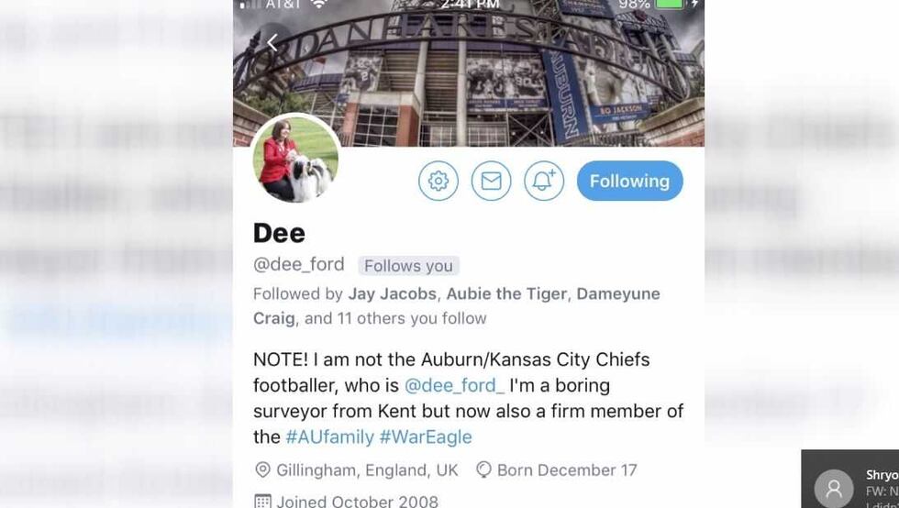Tap the birthday balloon icon
This screenshot has width=899, height=508.
483,470
